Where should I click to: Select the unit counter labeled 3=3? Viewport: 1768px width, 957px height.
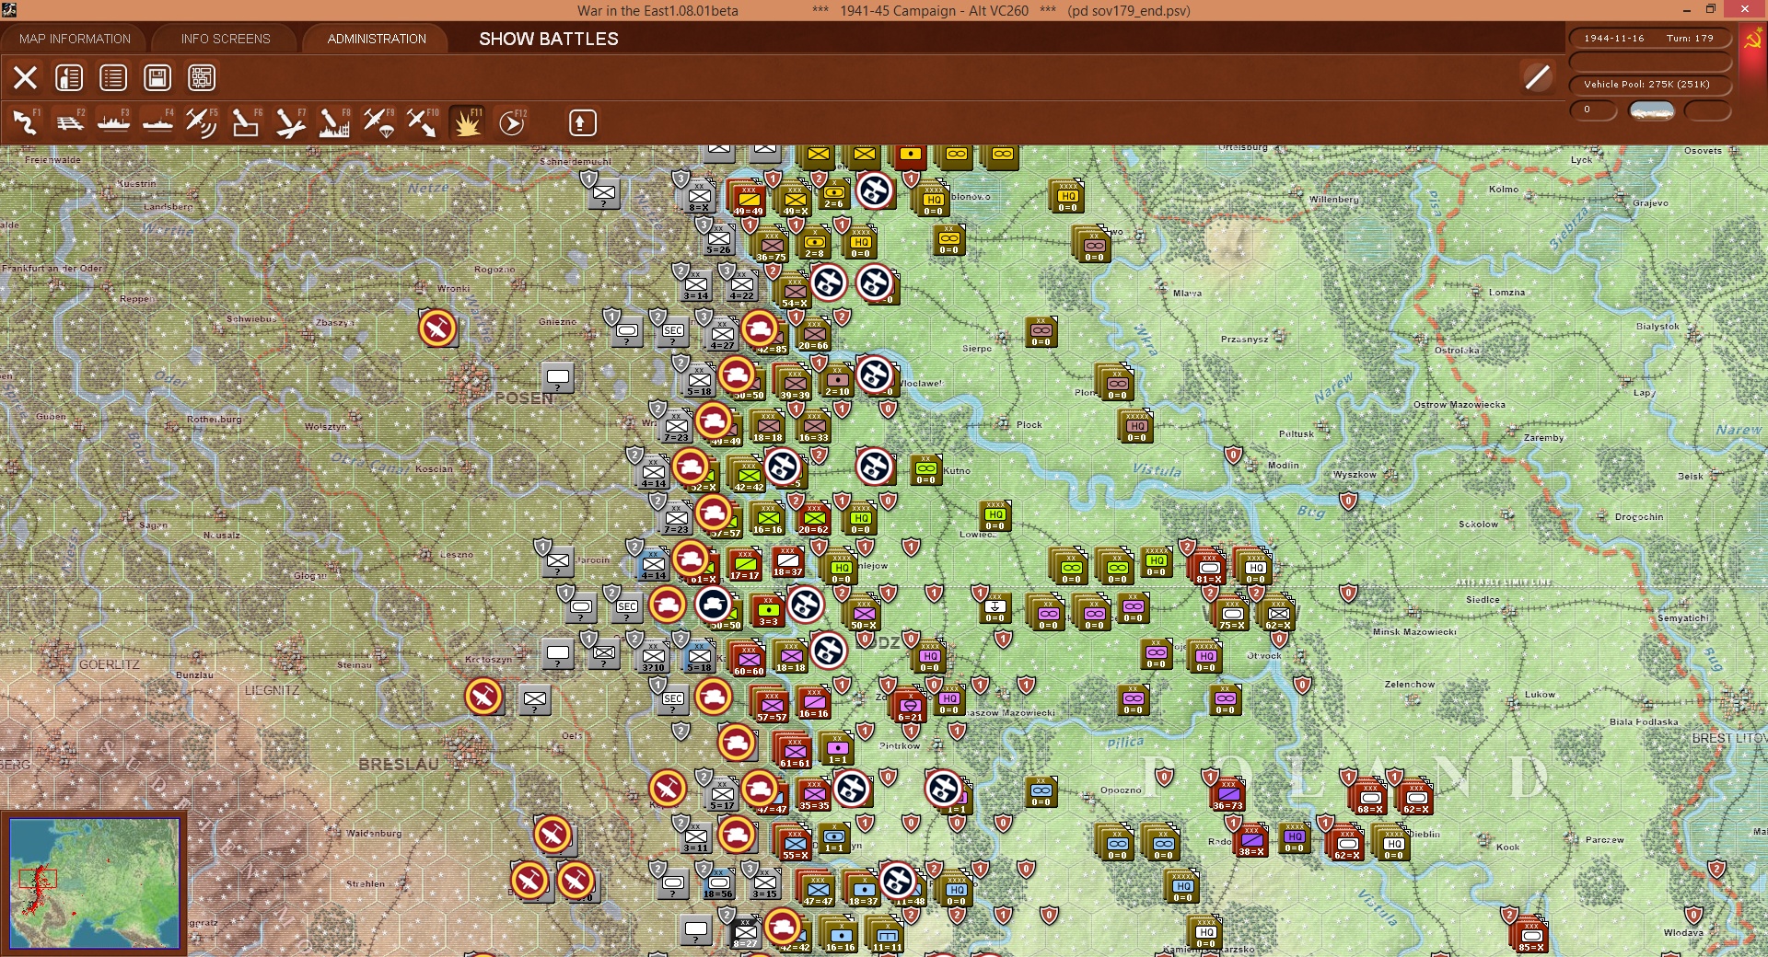(x=768, y=609)
